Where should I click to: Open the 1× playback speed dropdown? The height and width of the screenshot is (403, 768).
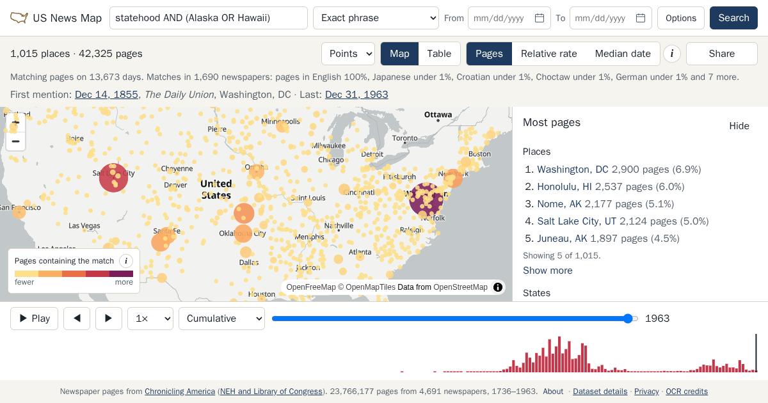click(150, 319)
